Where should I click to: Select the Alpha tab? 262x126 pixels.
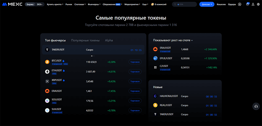tap(109, 40)
